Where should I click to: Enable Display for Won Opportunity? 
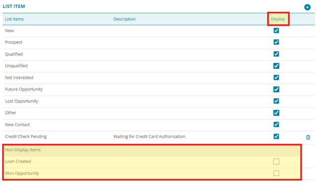click(276, 173)
